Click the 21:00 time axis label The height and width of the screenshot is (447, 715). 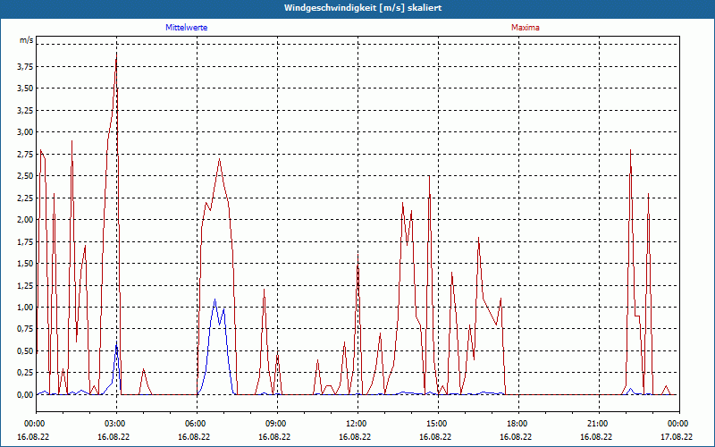pos(596,424)
